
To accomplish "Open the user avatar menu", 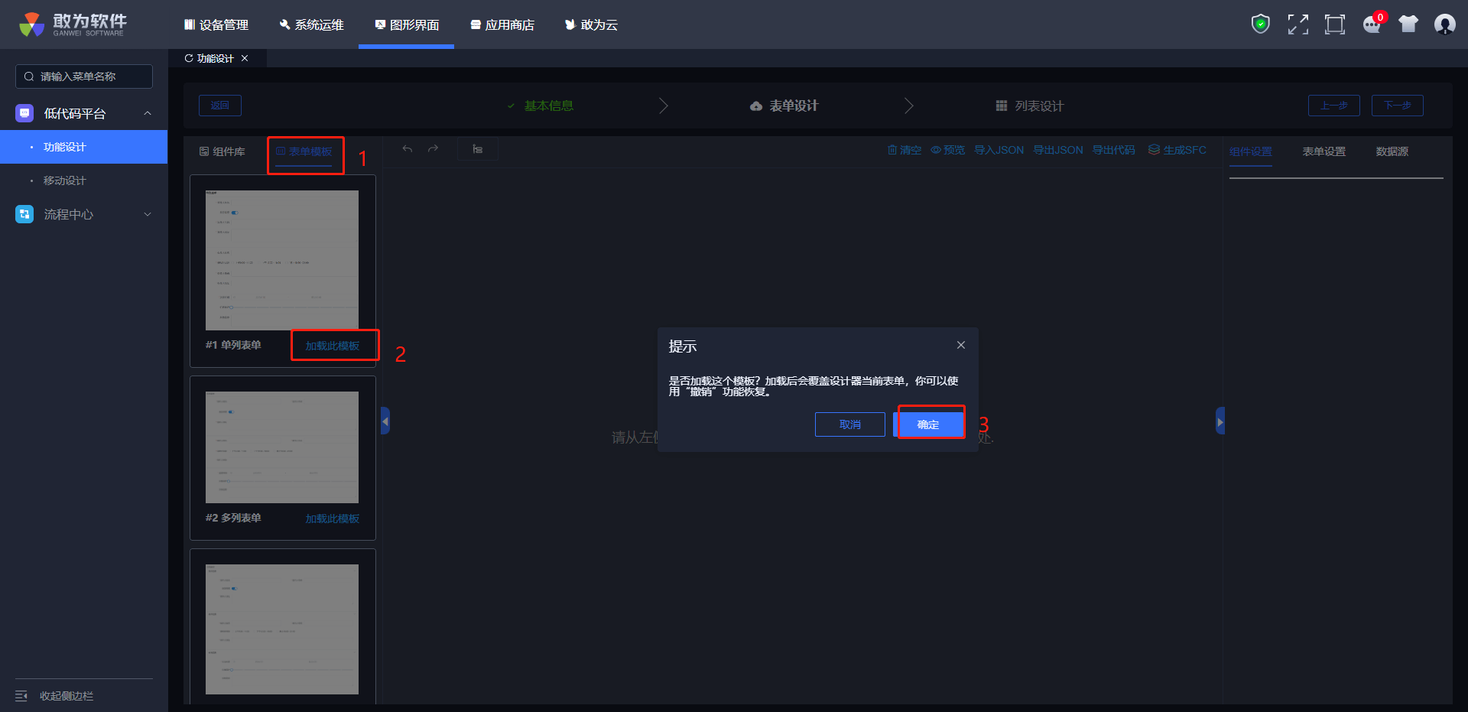I will (x=1444, y=24).
